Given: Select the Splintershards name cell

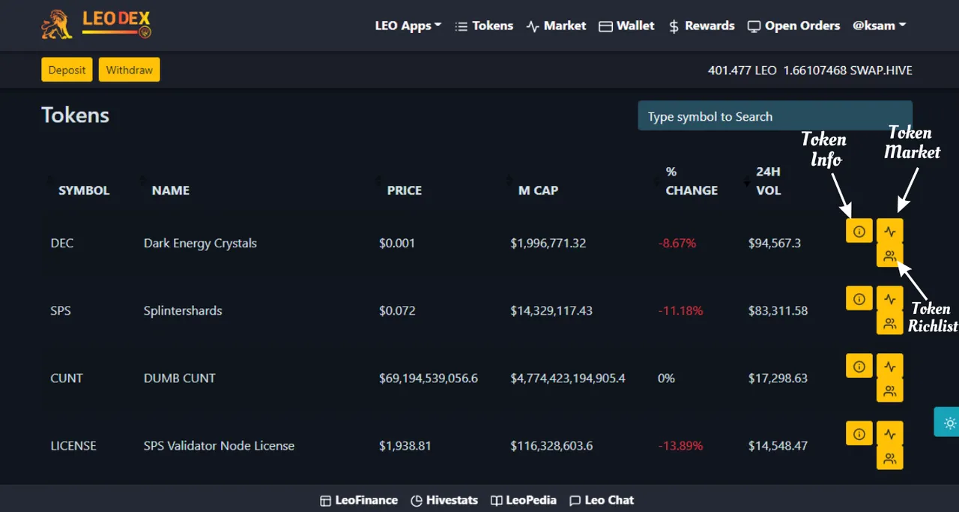Looking at the screenshot, I should pos(183,310).
